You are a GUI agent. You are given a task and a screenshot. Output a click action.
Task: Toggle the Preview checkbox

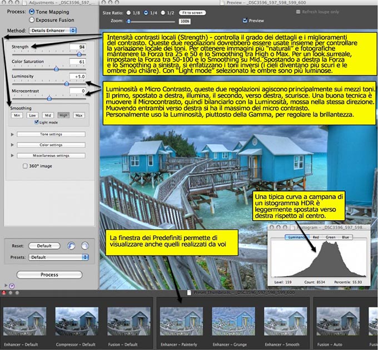(245, 21)
